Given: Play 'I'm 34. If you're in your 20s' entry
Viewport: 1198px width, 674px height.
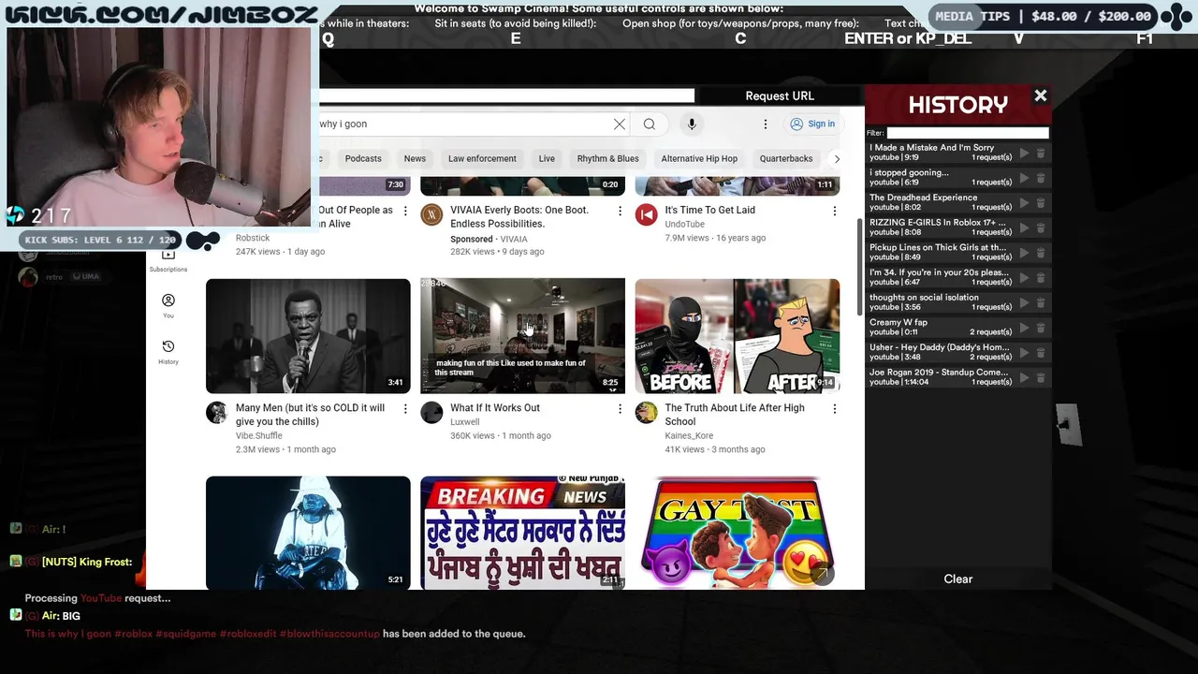Looking at the screenshot, I should 1024,278.
